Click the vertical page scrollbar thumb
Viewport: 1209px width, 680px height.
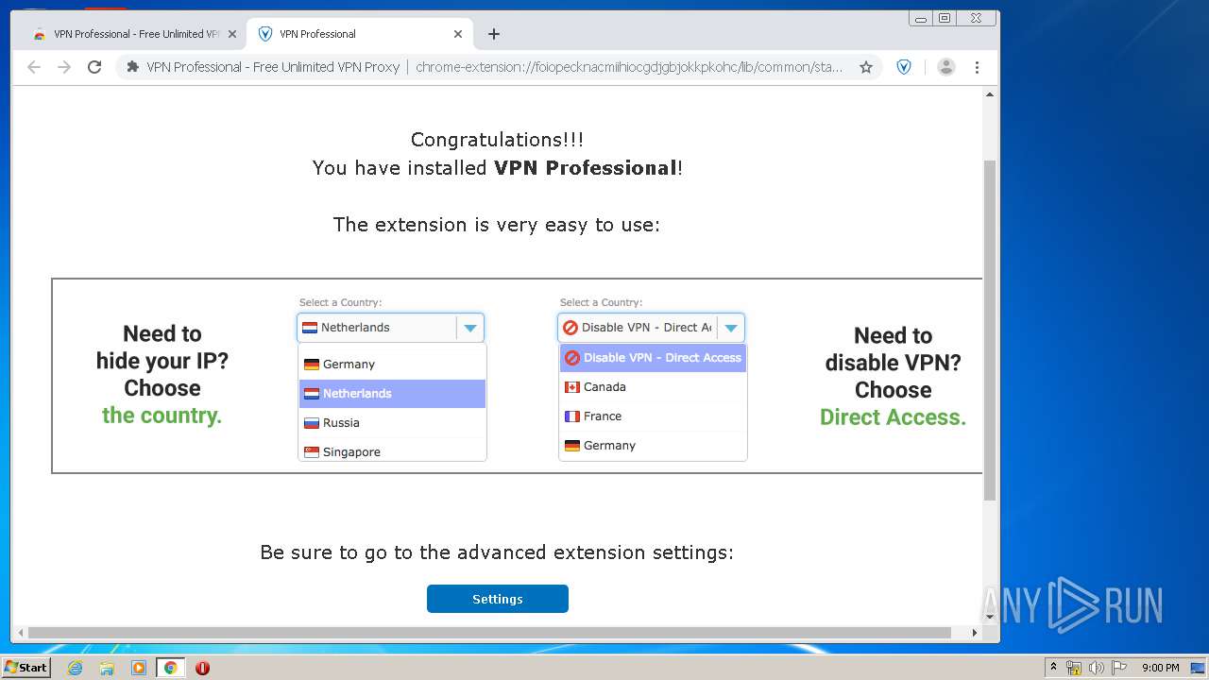click(990, 330)
